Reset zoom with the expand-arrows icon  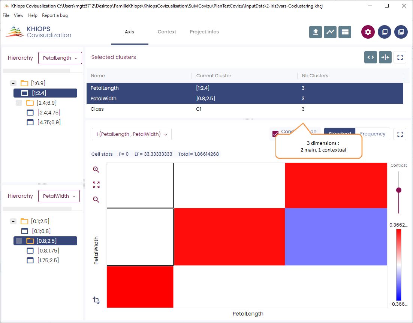point(96,185)
